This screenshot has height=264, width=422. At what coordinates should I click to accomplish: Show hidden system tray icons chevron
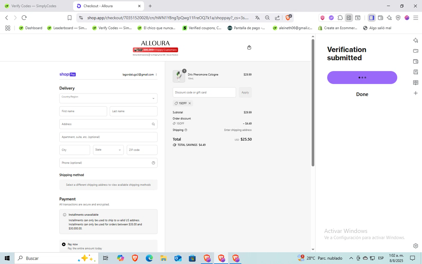point(351,258)
